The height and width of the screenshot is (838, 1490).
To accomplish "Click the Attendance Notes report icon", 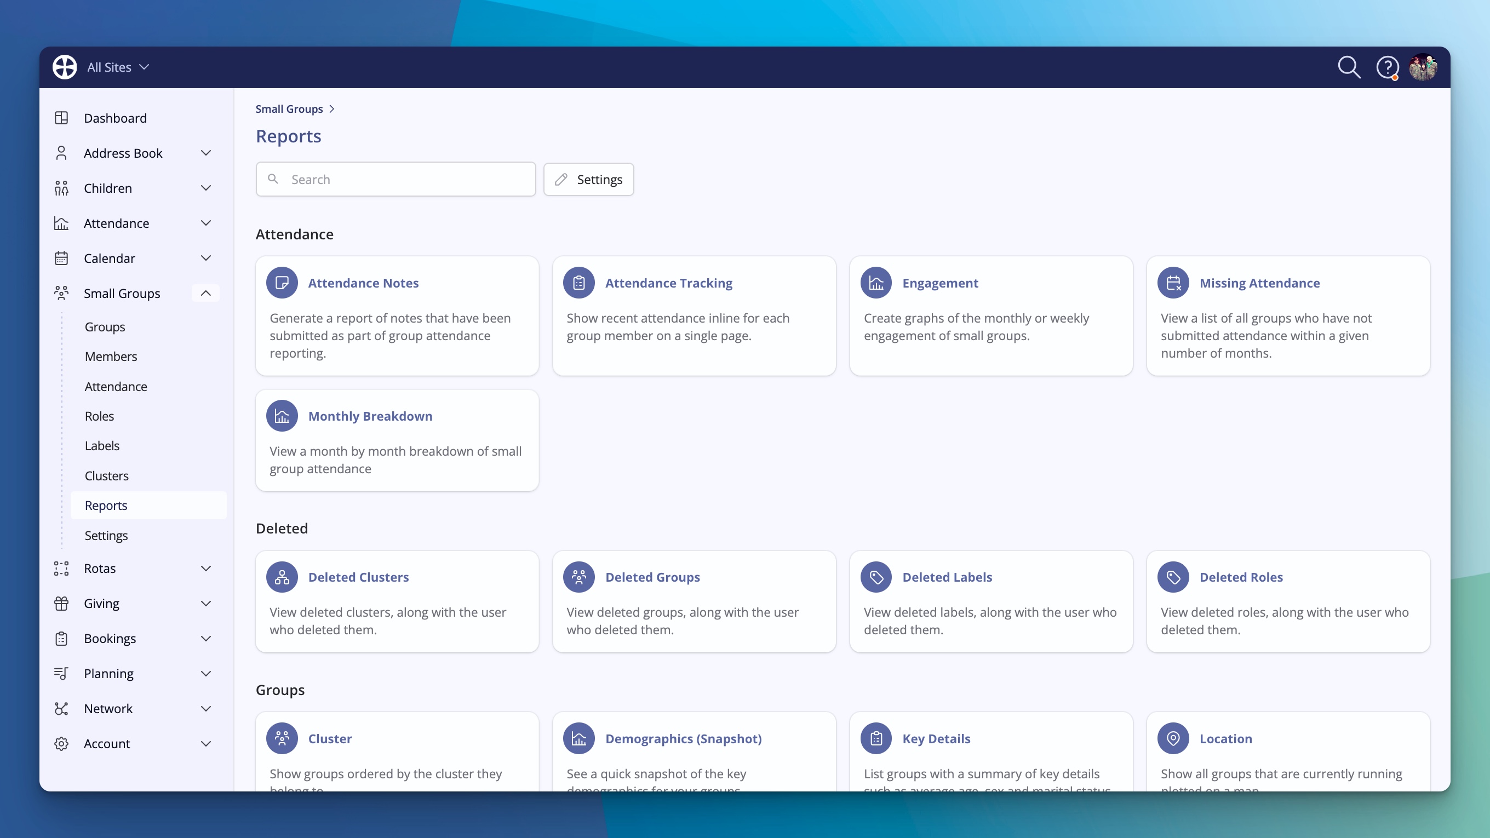I will (282, 283).
